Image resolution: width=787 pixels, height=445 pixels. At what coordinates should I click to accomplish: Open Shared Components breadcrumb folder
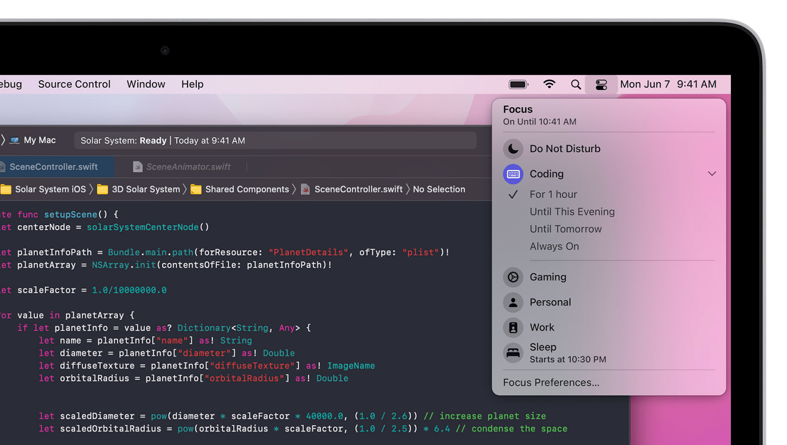click(247, 190)
